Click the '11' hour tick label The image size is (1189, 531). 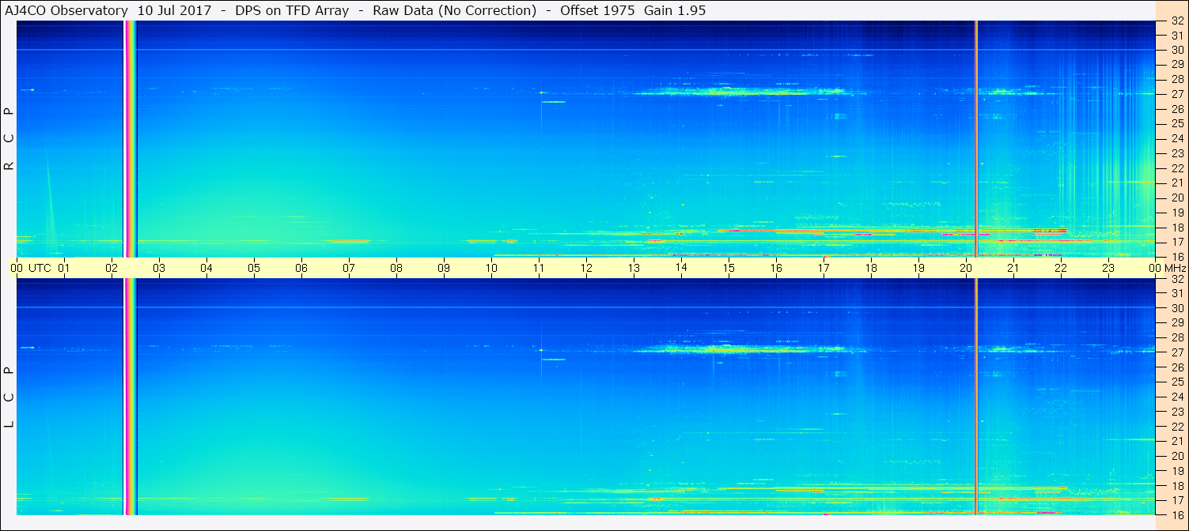click(539, 268)
